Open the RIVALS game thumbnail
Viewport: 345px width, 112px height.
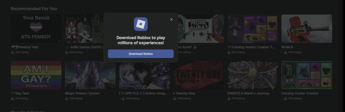click(307, 29)
